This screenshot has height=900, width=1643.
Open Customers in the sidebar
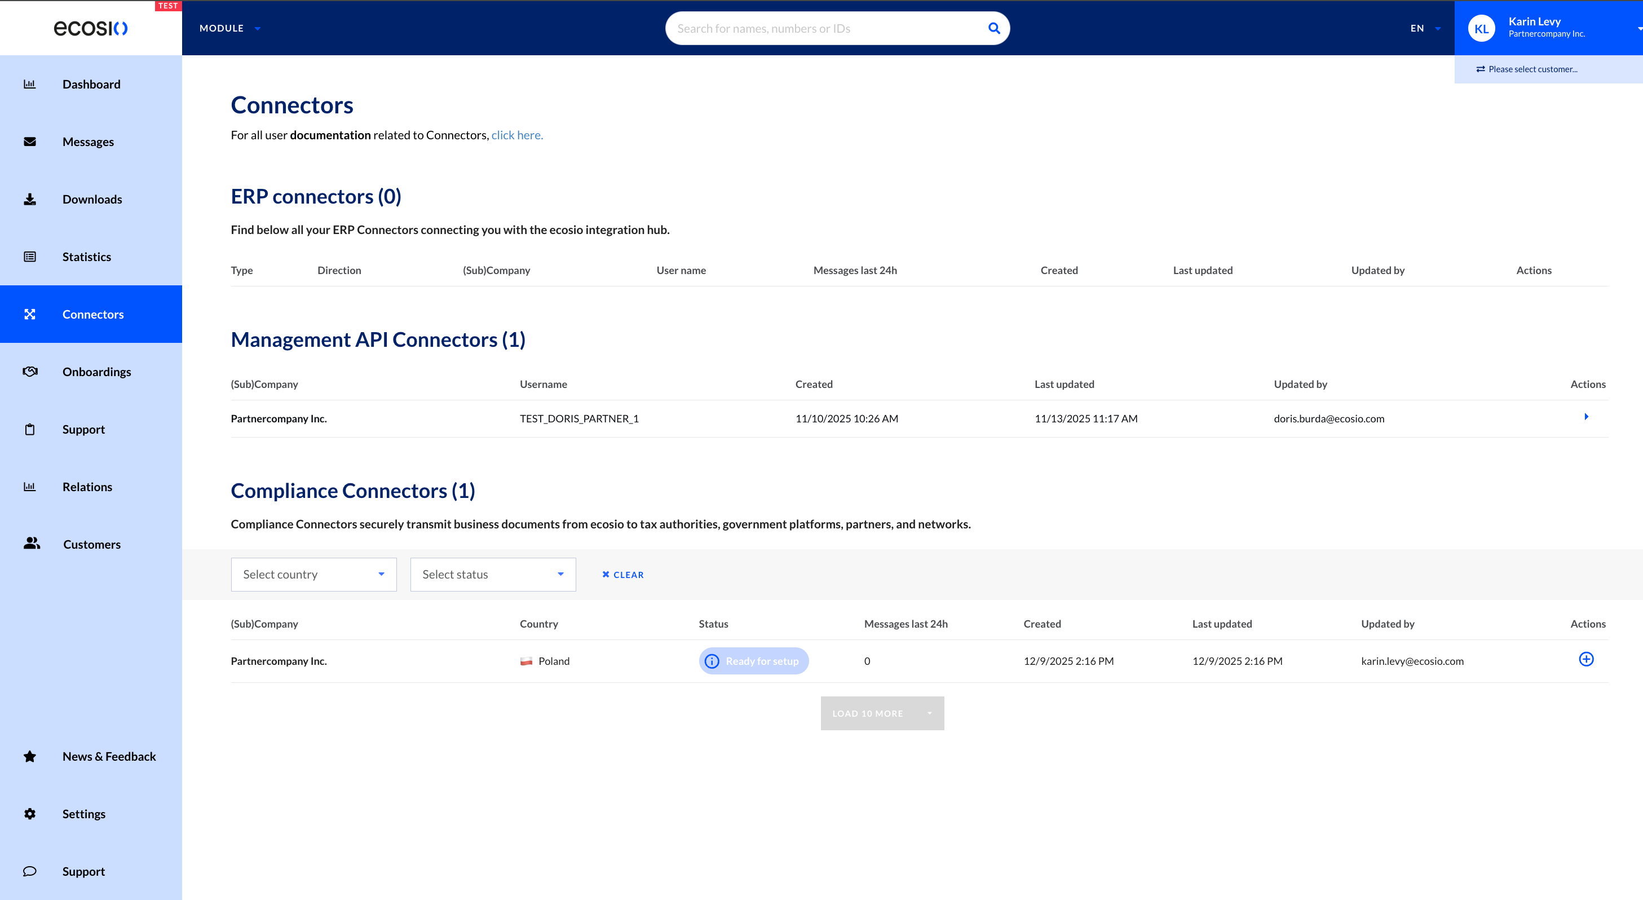coord(92,545)
